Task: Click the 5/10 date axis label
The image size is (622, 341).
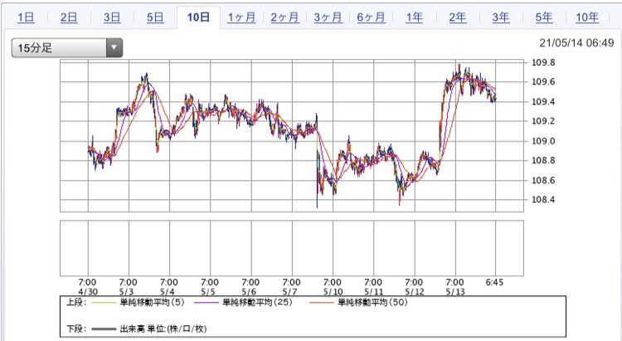Action: pyautogui.click(x=333, y=292)
